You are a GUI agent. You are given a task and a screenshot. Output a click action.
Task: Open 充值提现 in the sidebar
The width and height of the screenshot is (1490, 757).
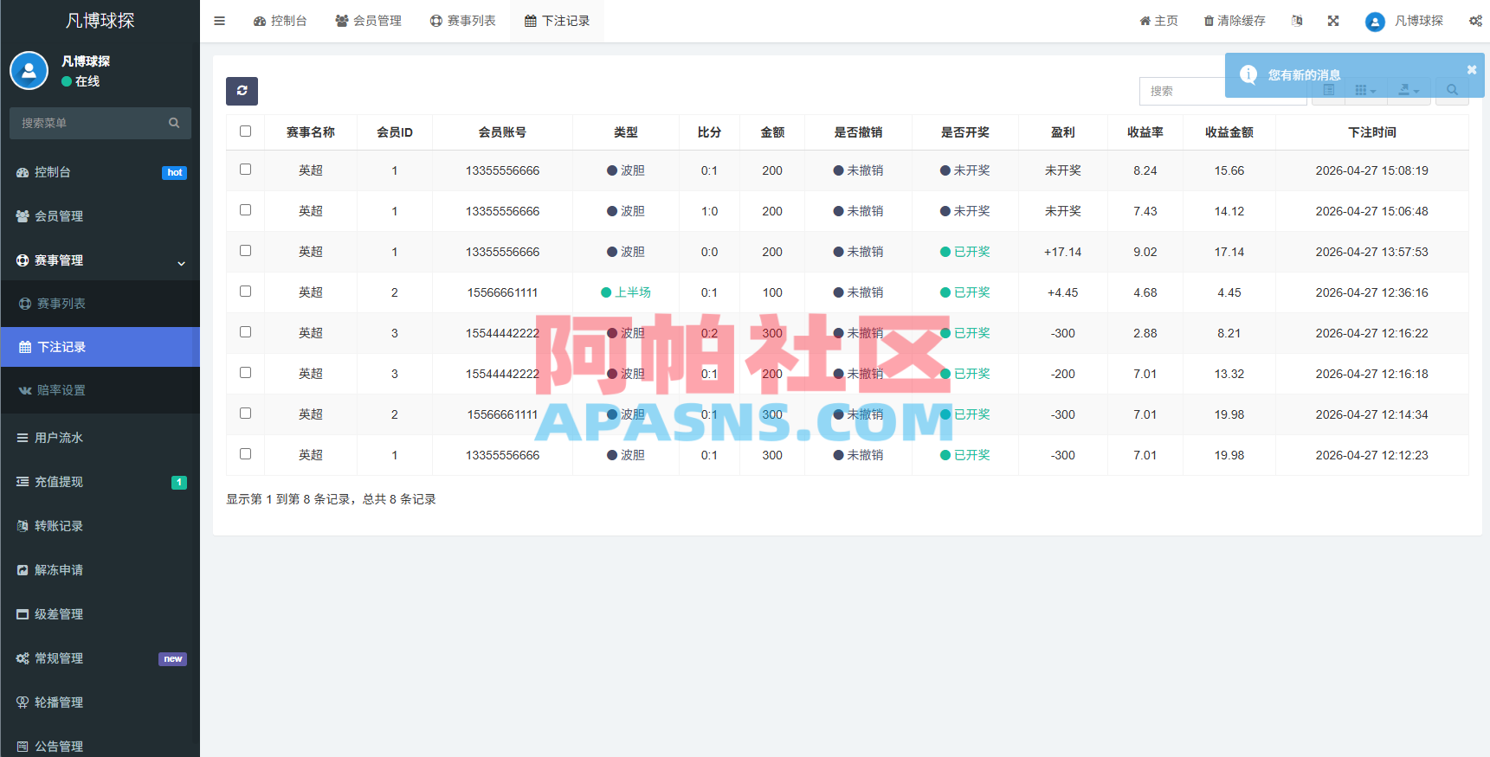100,482
